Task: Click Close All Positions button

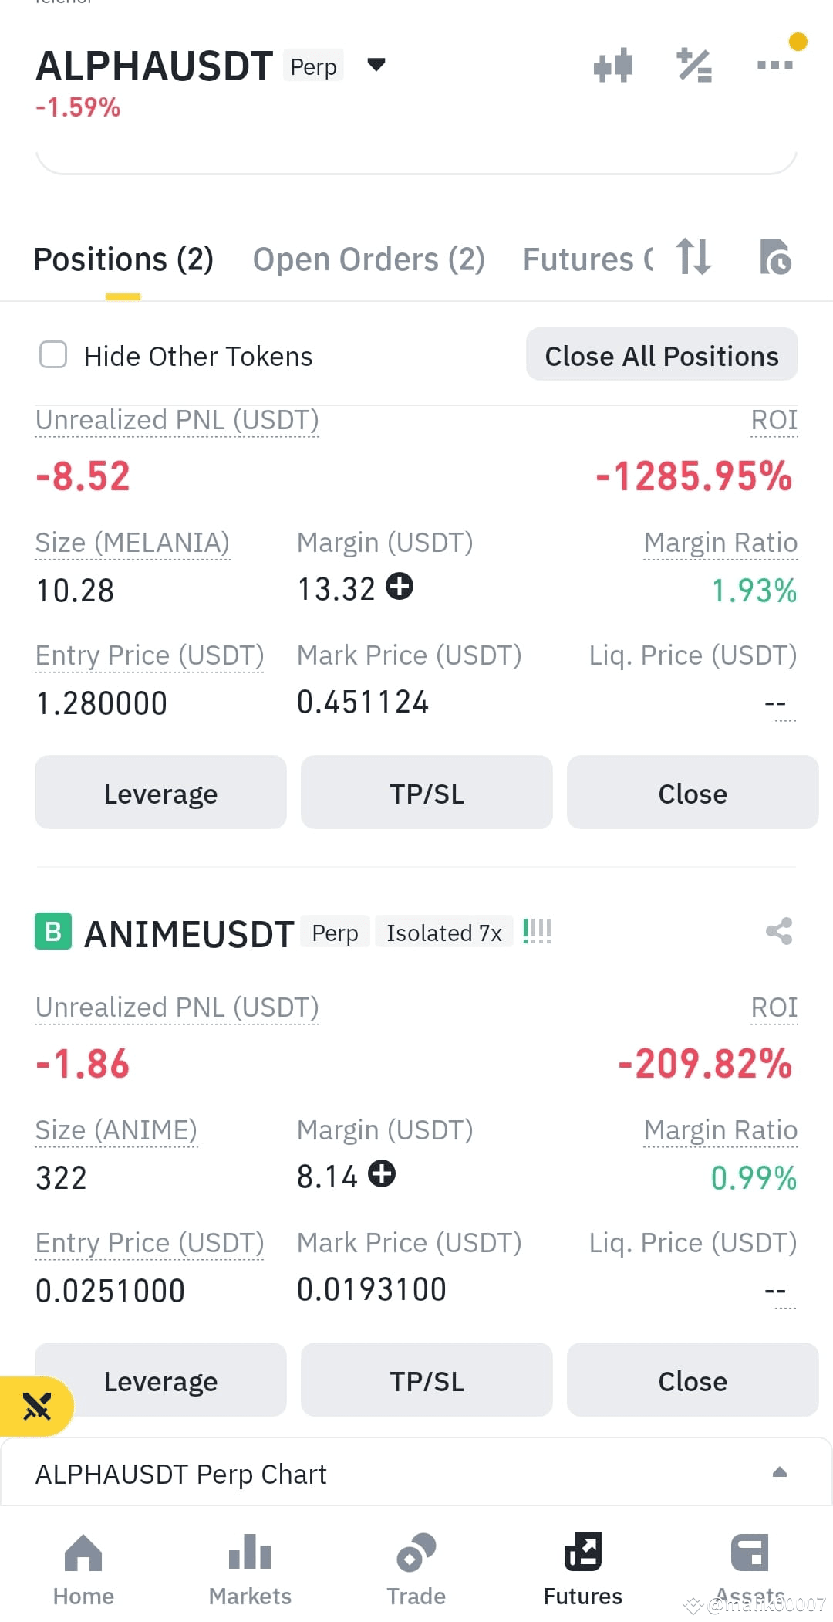Action: click(662, 354)
